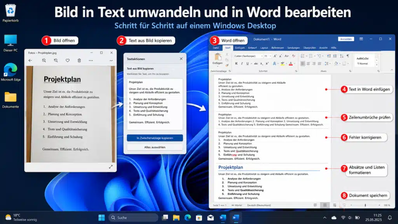
Task: Click the shading paint bucket icon
Action: point(336,63)
